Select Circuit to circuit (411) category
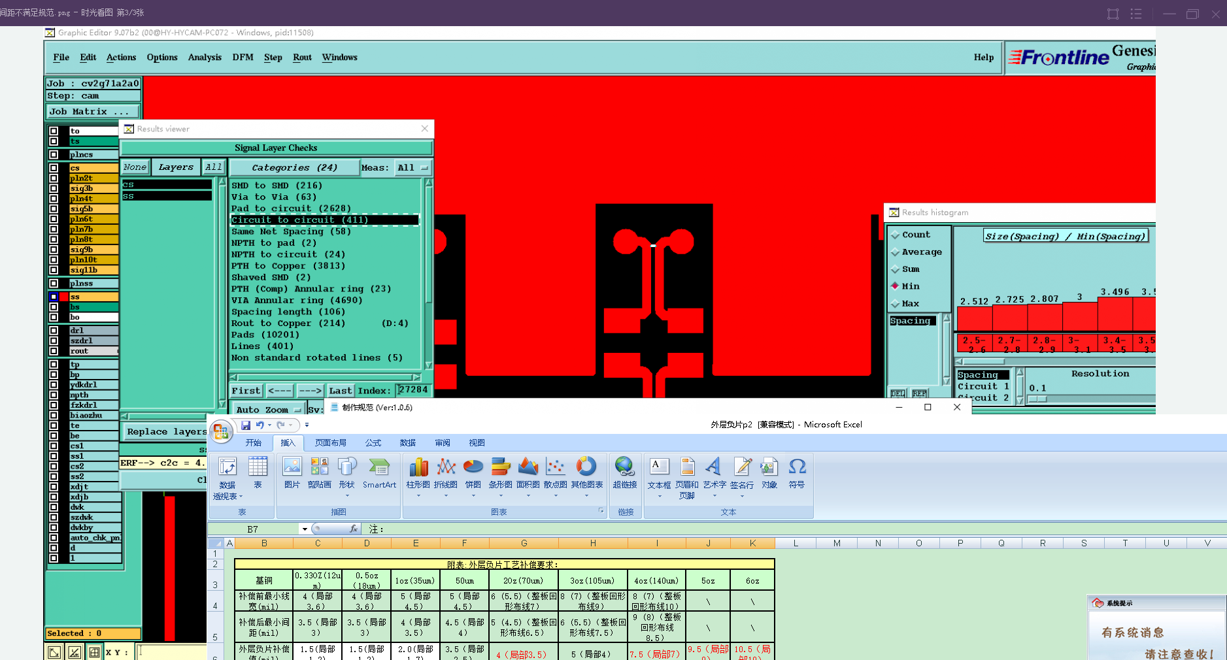This screenshot has height=660, width=1227. pyautogui.click(x=324, y=220)
